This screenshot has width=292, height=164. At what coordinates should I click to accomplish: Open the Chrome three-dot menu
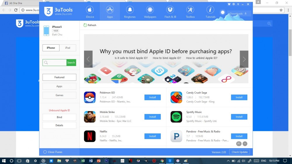(x=288, y=10)
